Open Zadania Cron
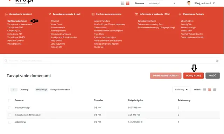 coord(100,28)
